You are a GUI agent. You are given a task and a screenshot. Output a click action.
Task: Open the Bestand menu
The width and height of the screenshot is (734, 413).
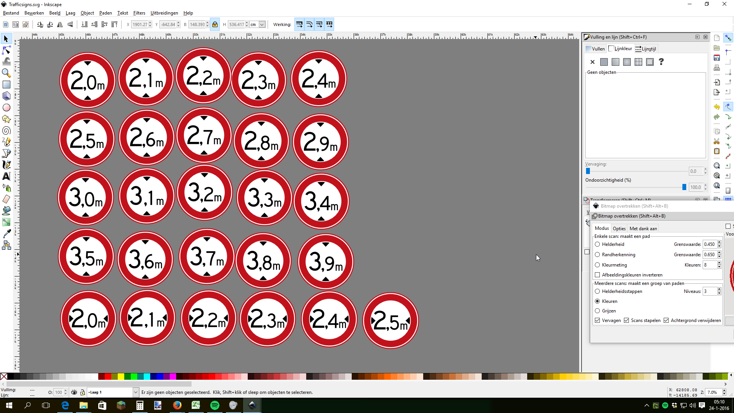pos(11,13)
